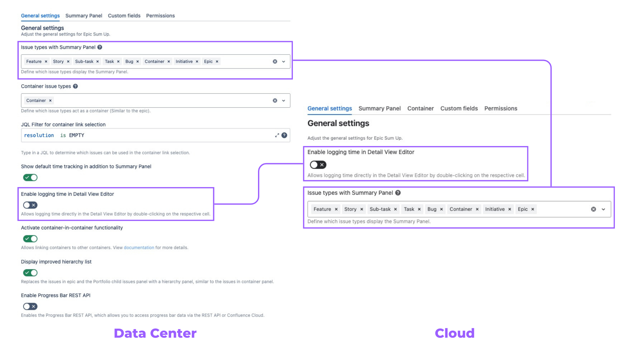Click JQL filter help question icon

point(284,135)
